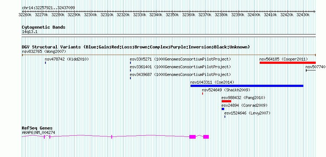Viewport: 326px width, 157px height.
Task: Click the AKAP6 large exon near 32370k
Action: 206,137
